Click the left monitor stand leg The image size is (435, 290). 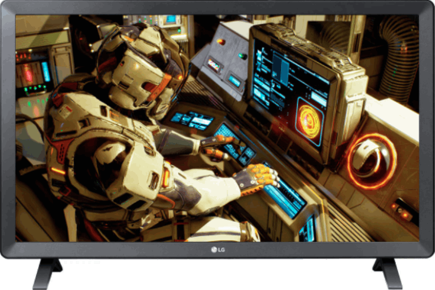click(48, 273)
